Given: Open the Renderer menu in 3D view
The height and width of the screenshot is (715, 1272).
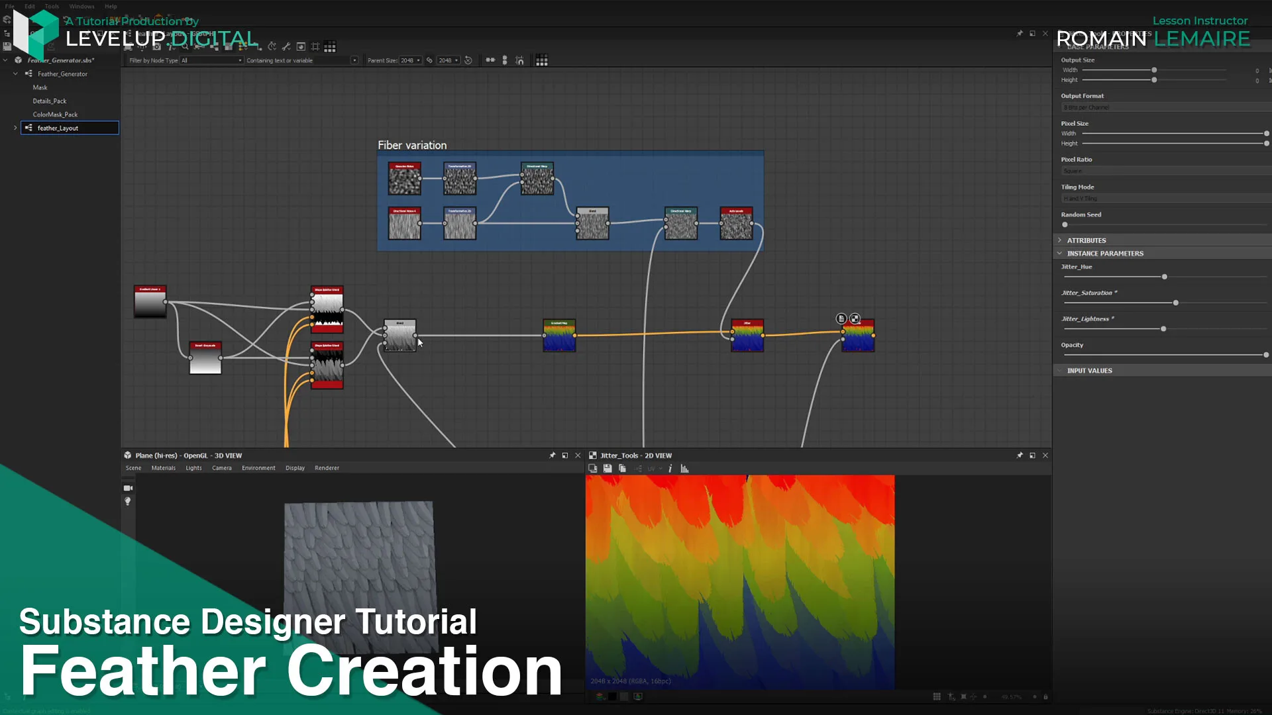Looking at the screenshot, I should coord(327,468).
